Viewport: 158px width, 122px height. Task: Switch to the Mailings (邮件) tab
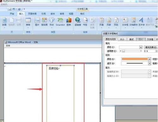[53, 14]
